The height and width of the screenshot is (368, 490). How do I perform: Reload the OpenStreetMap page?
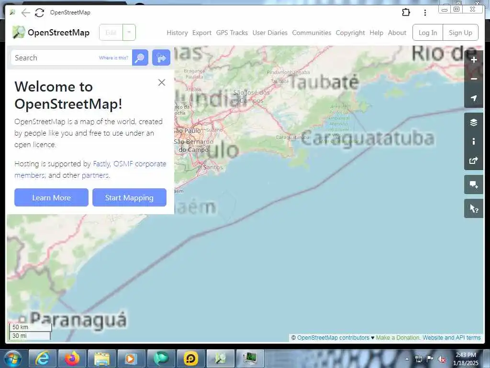click(x=39, y=12)
